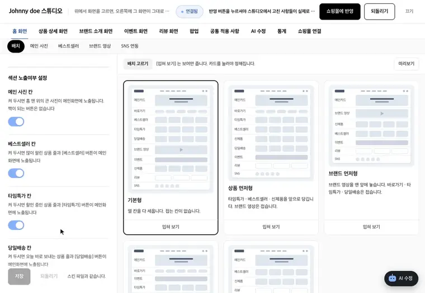
Task: Toggle the 메인 사진 칸 switch
Action: point(16,122)
